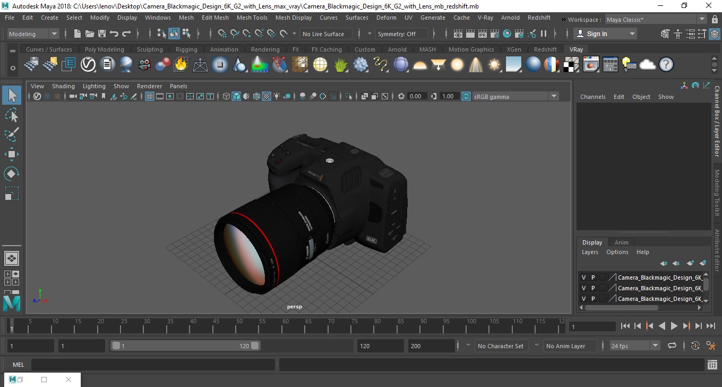Click the V-Ray fur grass shelf icon
The height and width of the screenshot is (387, 722).
click(340, 65)
